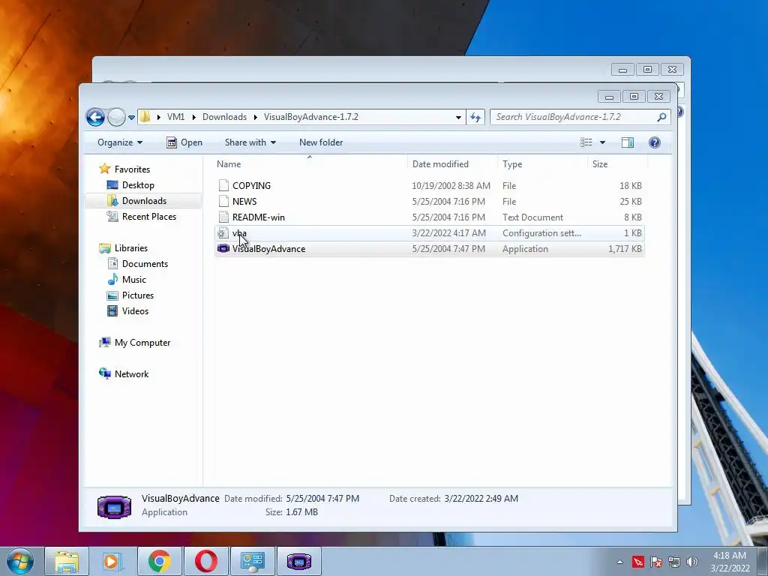Open the address bar history dropdown

coord(458,117)
